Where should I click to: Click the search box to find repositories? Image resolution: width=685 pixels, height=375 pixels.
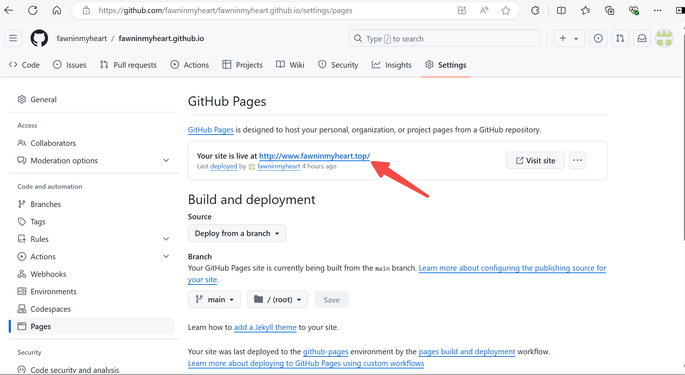444,38
